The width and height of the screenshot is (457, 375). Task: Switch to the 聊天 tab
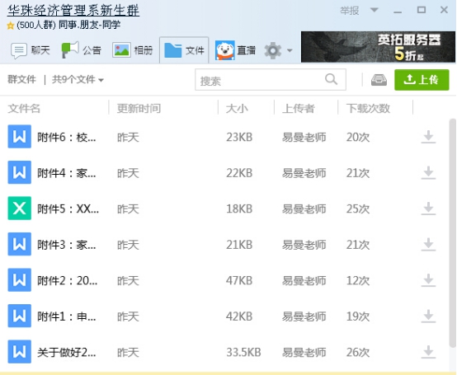click(x=31, y=50)
